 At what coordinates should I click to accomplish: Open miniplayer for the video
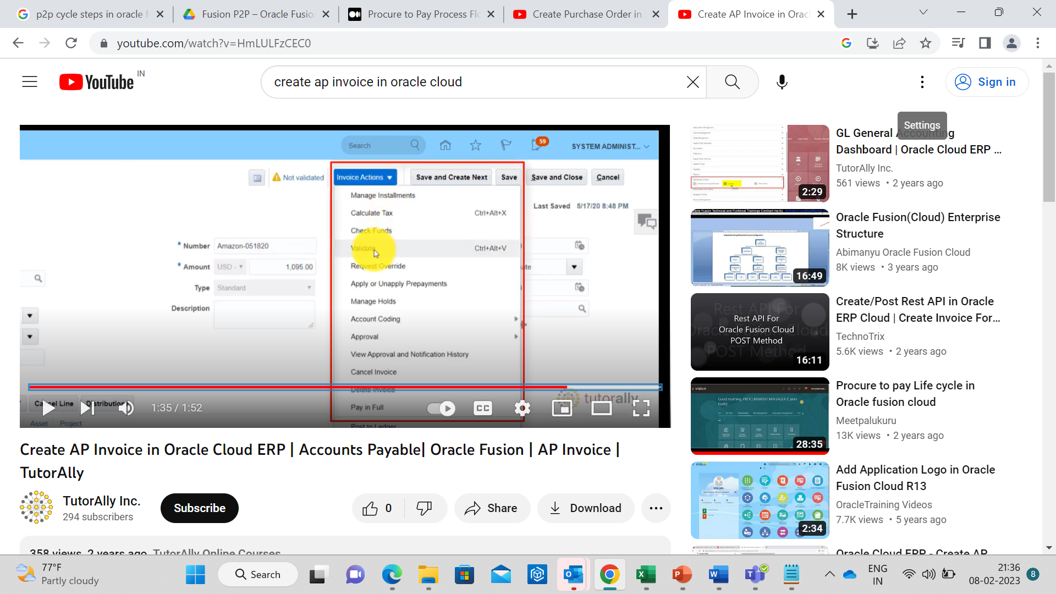[x=562, y=408]
